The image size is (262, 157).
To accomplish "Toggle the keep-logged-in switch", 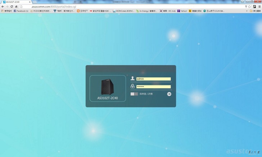I will pos(134,94).
